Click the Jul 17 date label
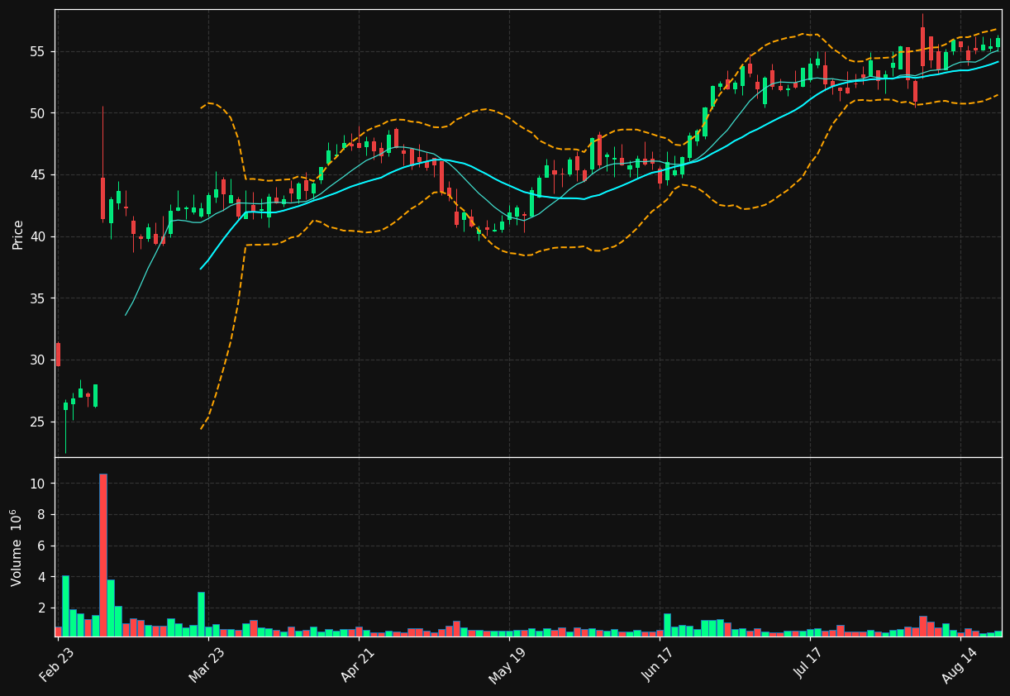This screenshot has width=1010, height=696. pos(809,664)
